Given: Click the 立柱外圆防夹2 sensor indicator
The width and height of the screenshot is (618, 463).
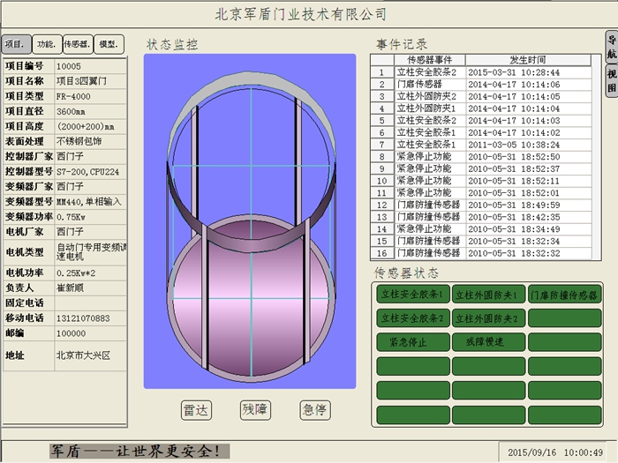Looking at the screenshot, I should [488, 317].
